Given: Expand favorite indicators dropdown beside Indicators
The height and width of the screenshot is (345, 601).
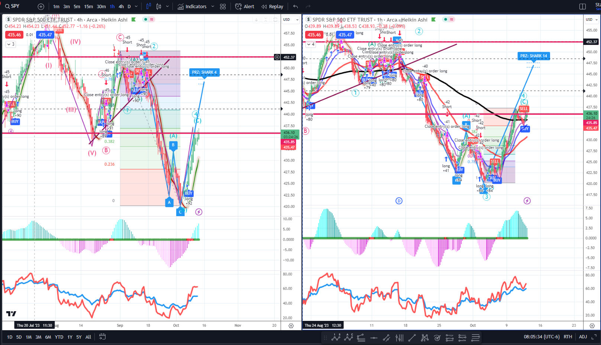Looking at the screenshot, I should coord(213,7).
